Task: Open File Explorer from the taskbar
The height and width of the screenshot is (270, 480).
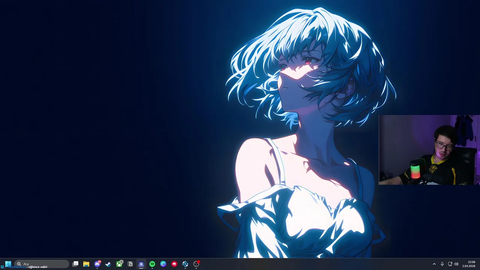Action: pos(86,264)
